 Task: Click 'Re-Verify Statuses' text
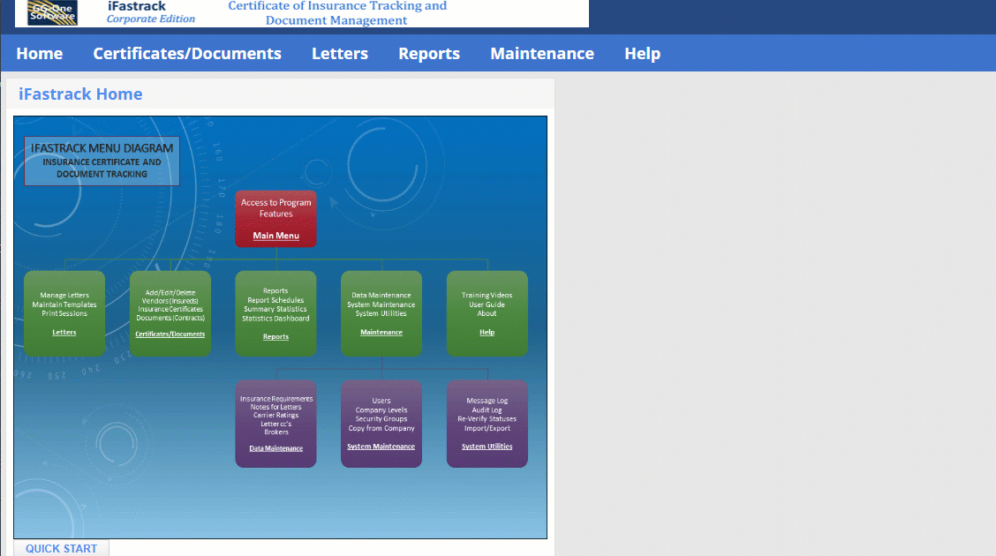pyautogui.click(x=487, y=419)
